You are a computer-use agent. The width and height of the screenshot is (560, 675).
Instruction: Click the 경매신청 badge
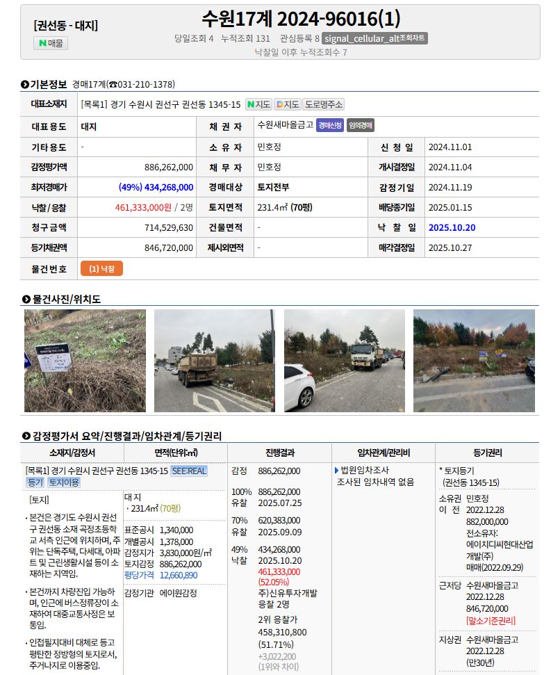(330, 126)
